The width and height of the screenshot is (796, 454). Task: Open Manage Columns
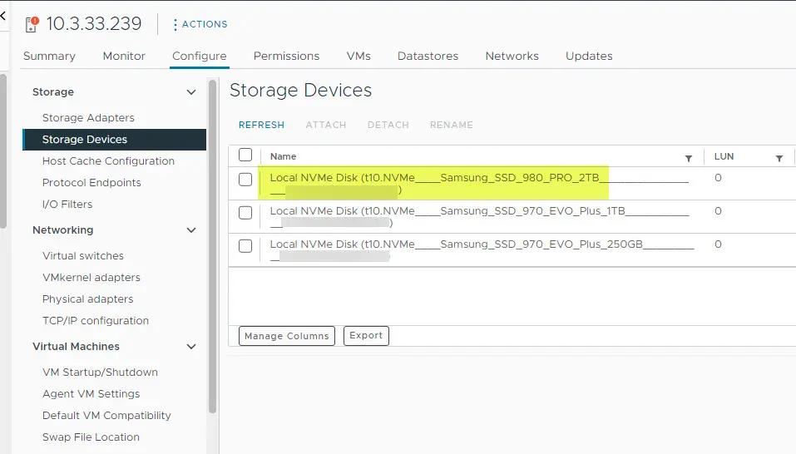(x=287, y=336)
